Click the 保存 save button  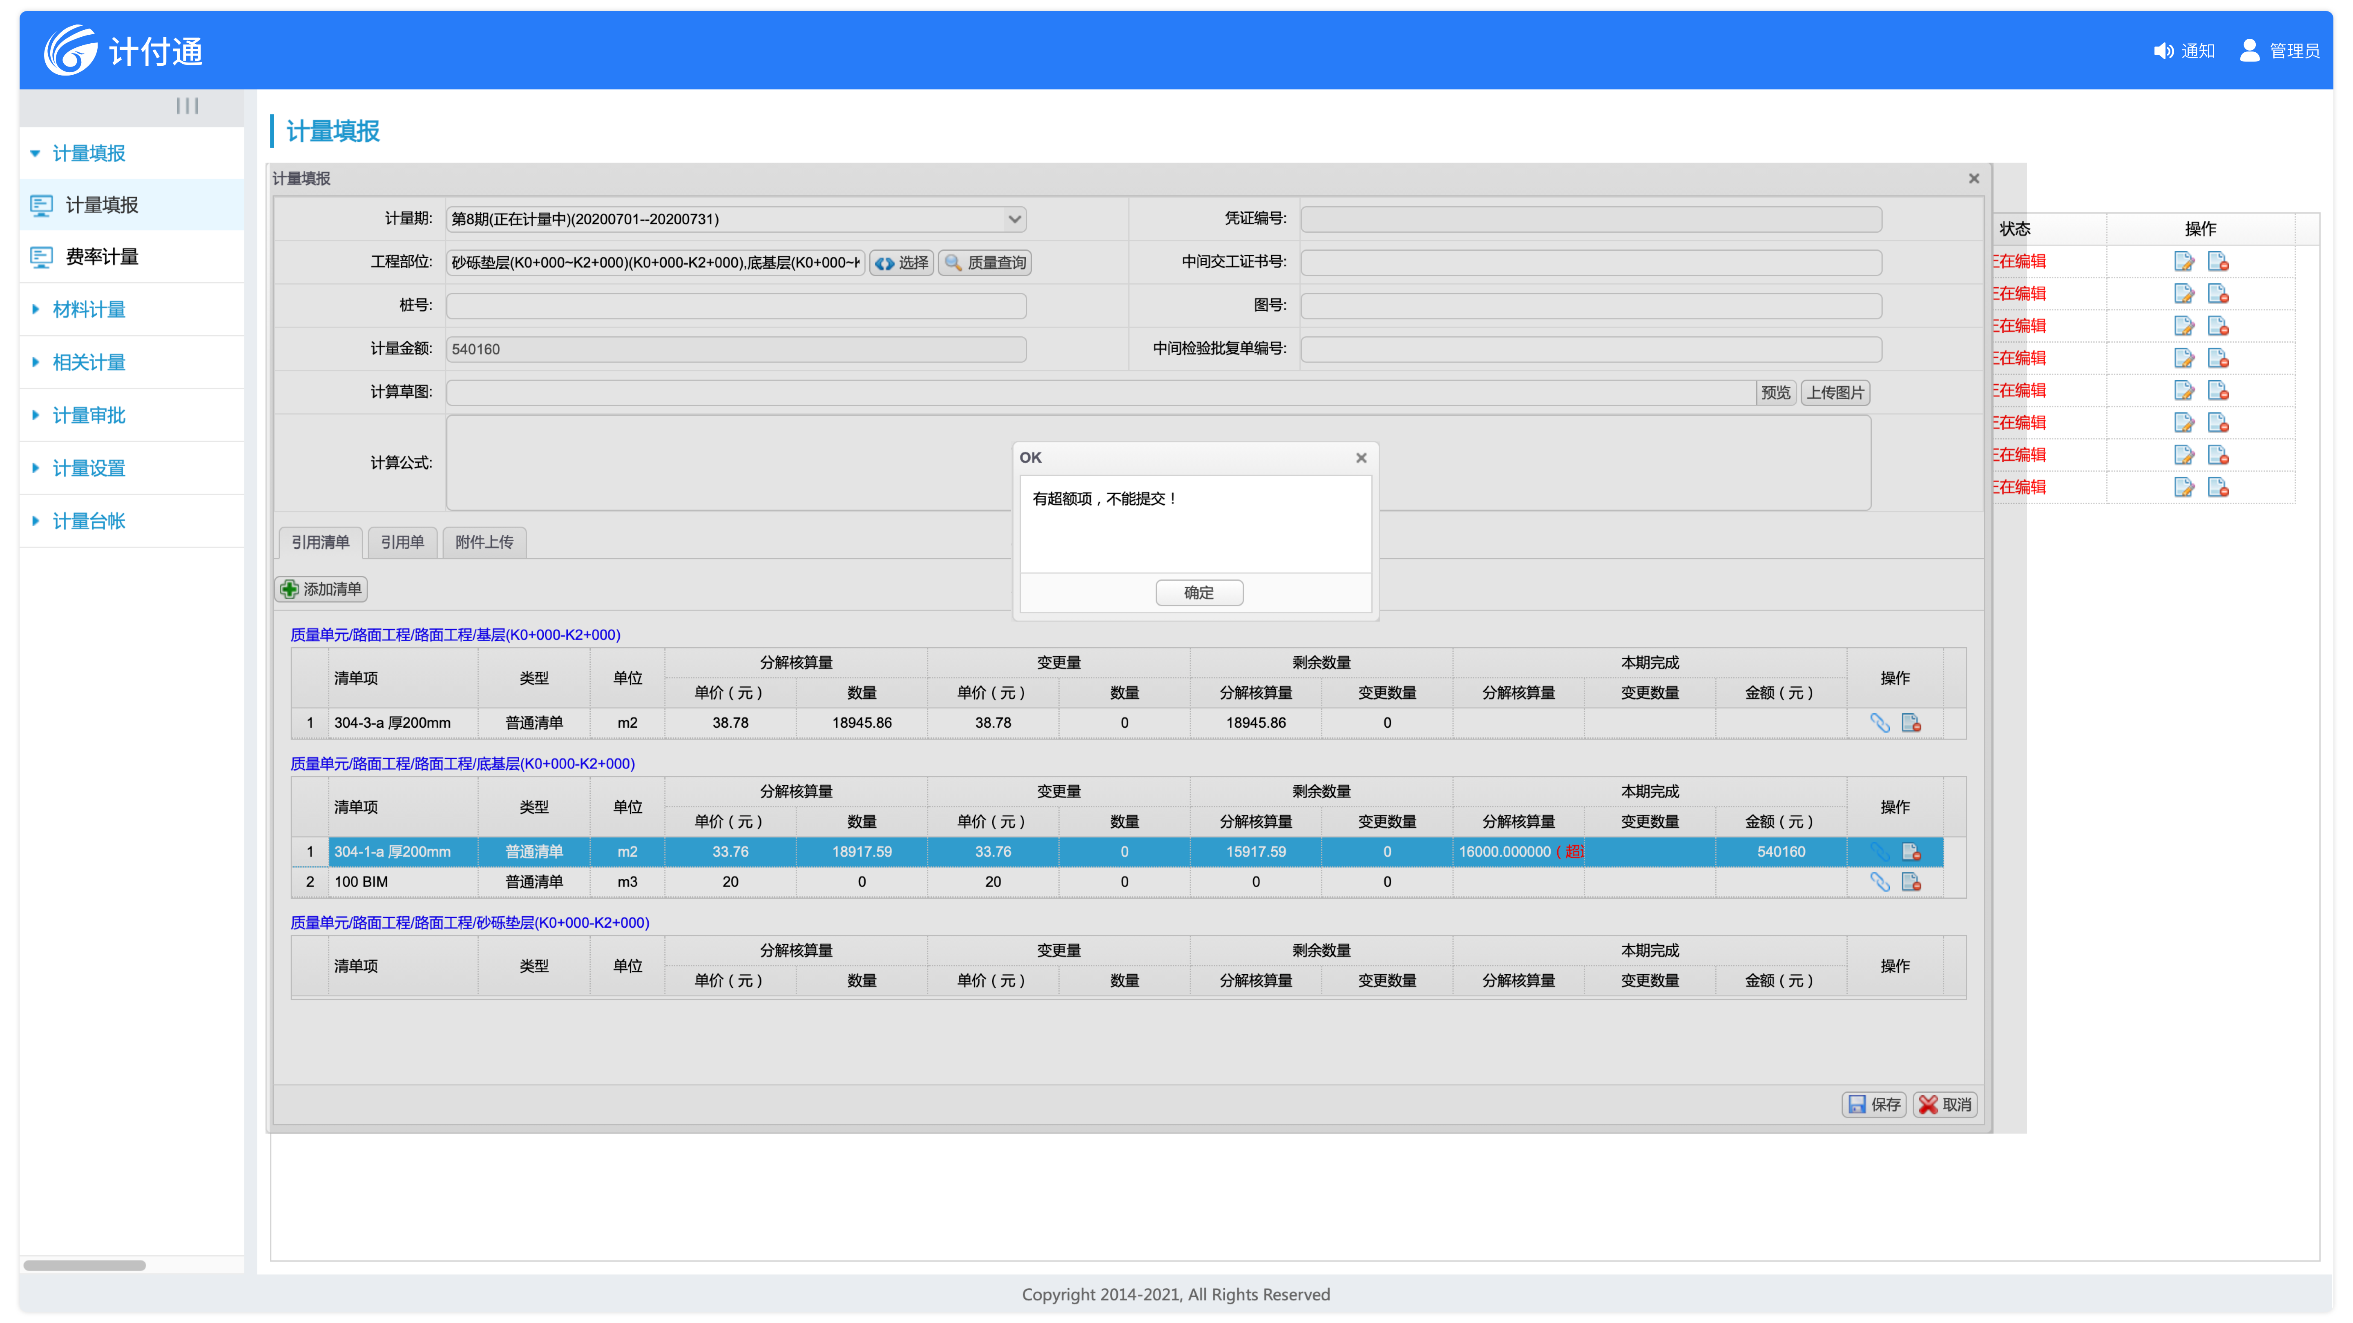pyautogui.click(x=1873, y=1105)
